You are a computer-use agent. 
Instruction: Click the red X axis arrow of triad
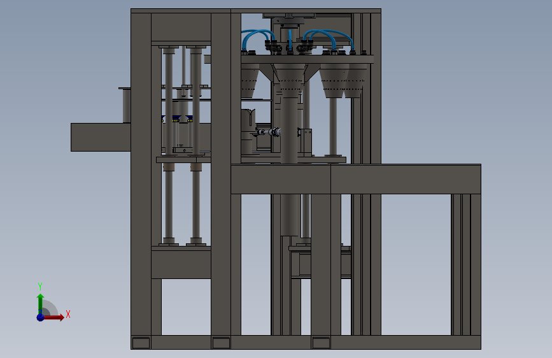tap(53, 317)
